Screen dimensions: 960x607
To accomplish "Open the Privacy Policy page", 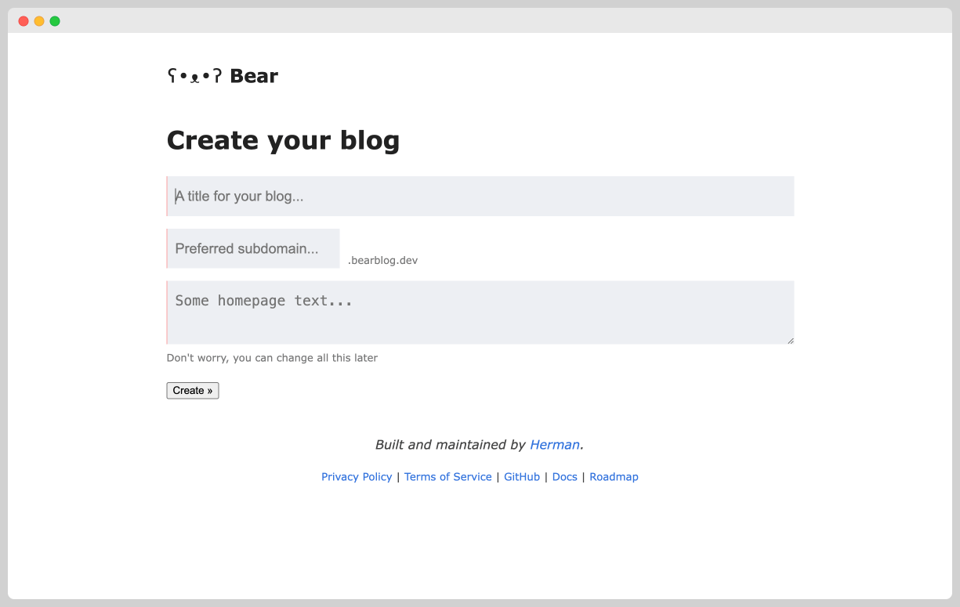I will [357, 477].
